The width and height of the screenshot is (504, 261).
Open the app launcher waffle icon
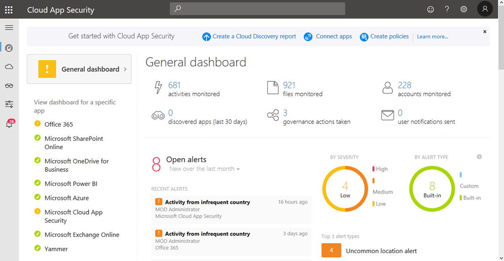pyautogui.click(x=9, y=9)
